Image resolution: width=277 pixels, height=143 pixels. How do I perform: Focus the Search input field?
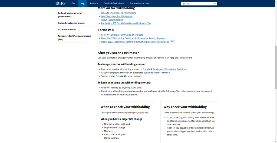coord(197,4)
